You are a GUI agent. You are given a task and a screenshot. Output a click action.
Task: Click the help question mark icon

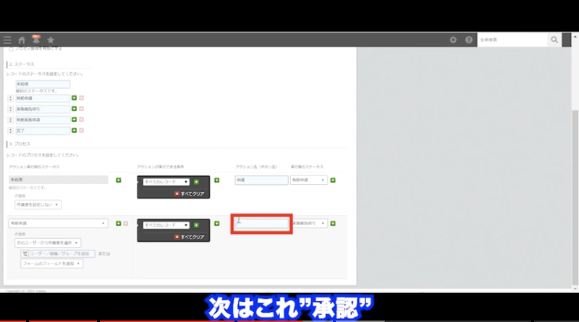[468, 40]
